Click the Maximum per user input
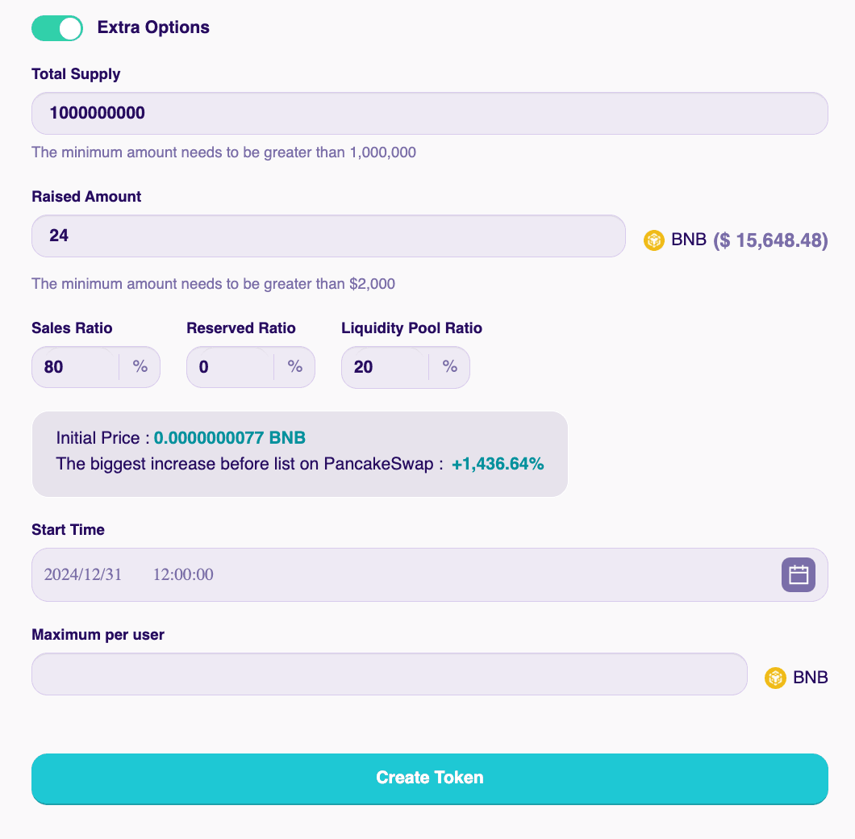The width and height of the screenshot is (855, 839). (389, 674)
